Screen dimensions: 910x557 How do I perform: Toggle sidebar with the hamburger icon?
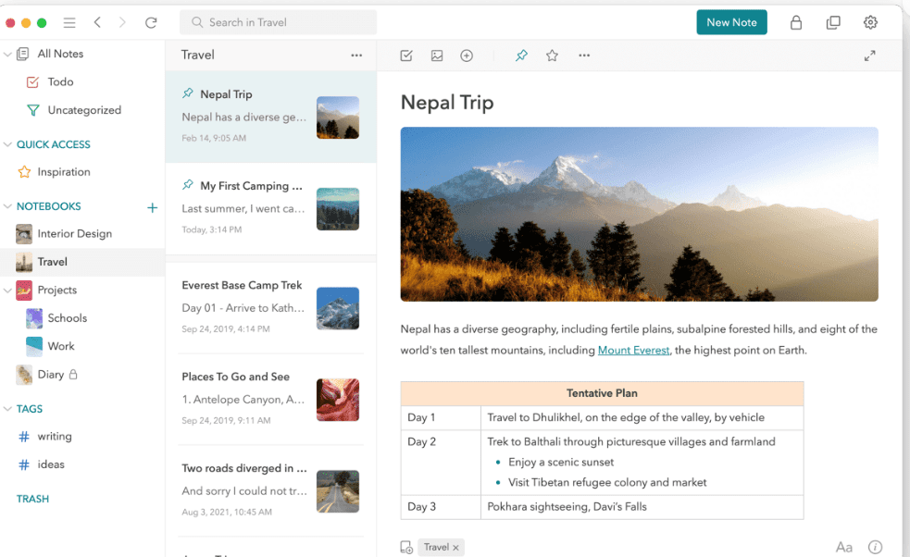(69, 22)
